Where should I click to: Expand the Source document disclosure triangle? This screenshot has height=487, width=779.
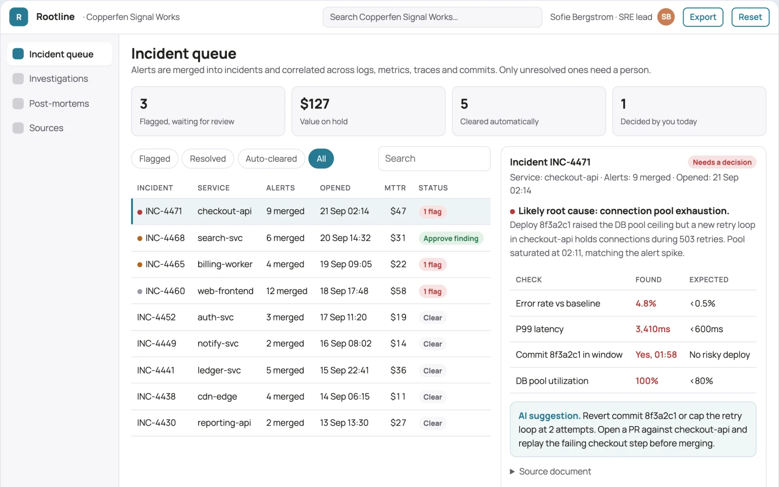tap(512, 471)
